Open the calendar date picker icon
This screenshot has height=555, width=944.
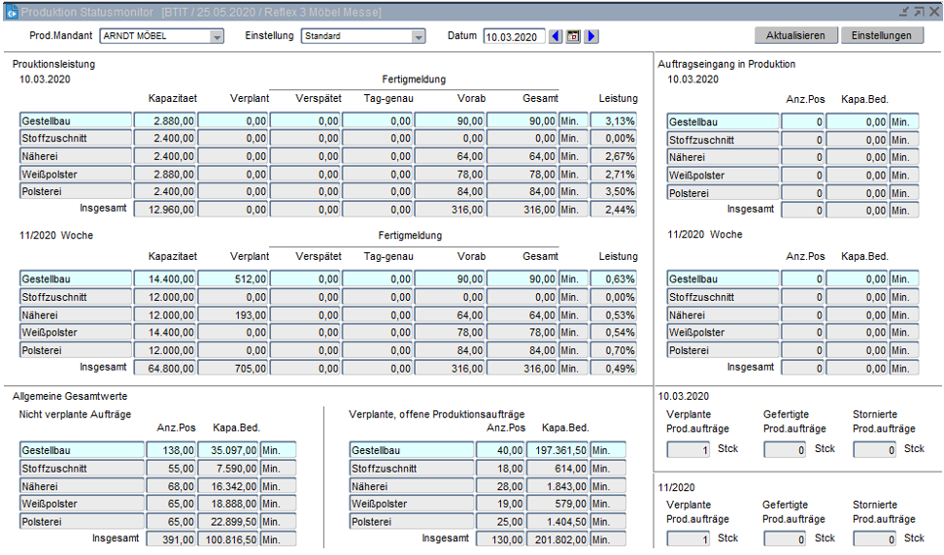pos(573,37)
